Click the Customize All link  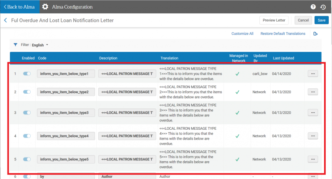[x=242, y=34]
